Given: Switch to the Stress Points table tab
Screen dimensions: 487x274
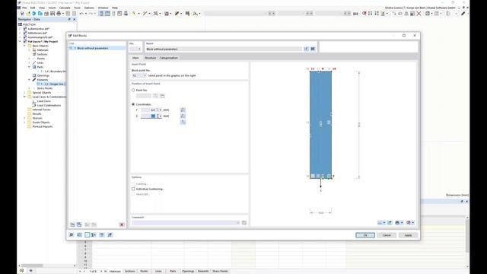Looking at the screenshot, I should (220, 271).
